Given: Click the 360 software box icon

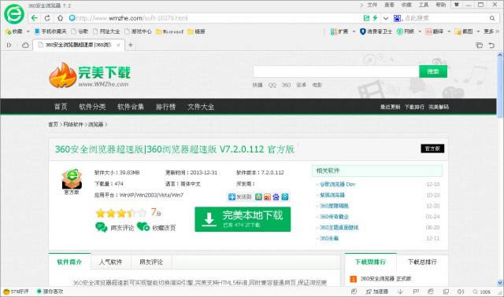Looking at the screenshot, I should coord(72,179).
